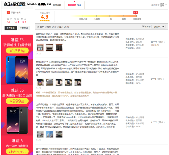Open second photo in b***1 review

(x=50, y=82)
